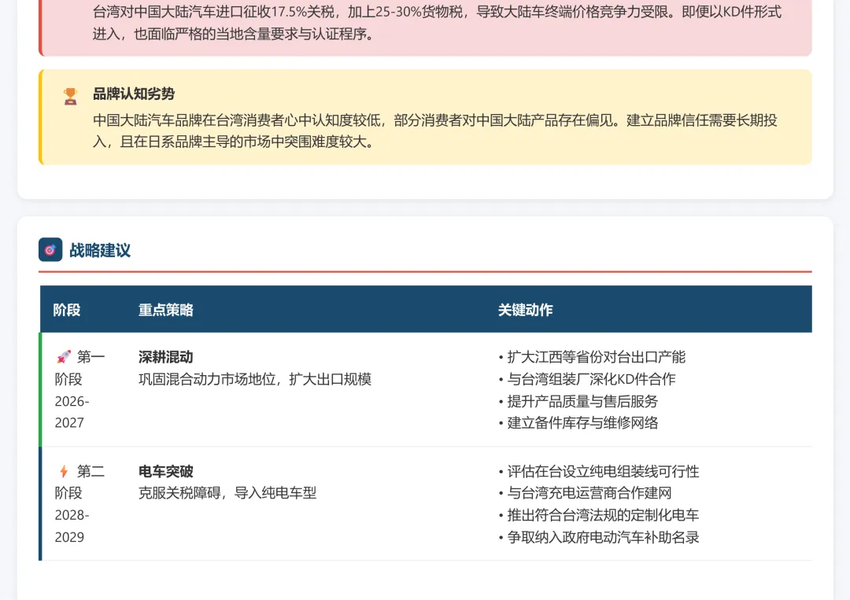Click bullet 建立备件库存与维修网络
850x600 pixels.
tap(578, 422)
